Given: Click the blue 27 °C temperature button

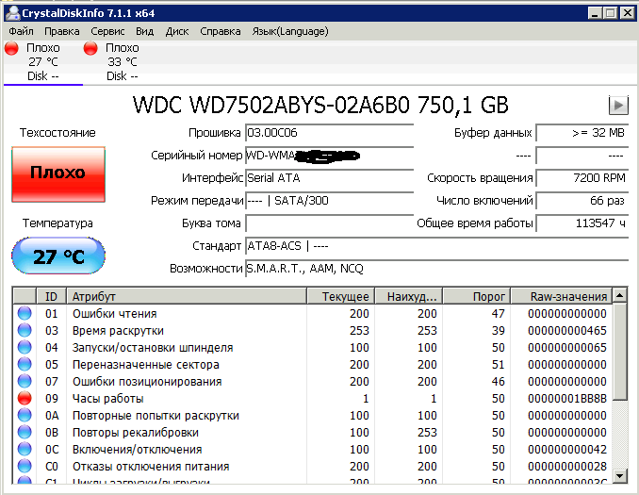Looking at the screenshot, I should 58,256.
